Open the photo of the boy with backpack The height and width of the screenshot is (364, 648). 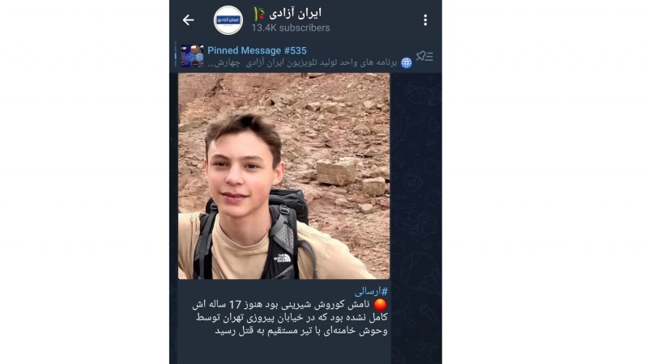point(284,176)
